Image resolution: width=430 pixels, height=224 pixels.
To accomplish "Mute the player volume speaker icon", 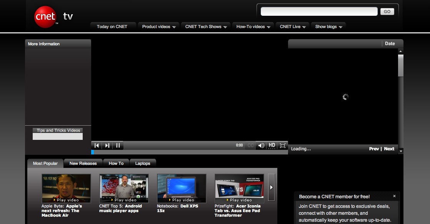I will click(x=261, y=145).
